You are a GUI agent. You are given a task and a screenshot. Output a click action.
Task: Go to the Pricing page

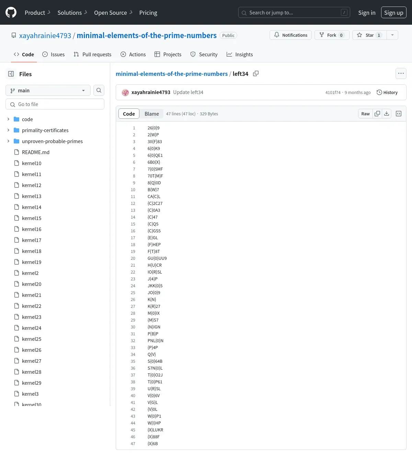(x=148, y=13)
